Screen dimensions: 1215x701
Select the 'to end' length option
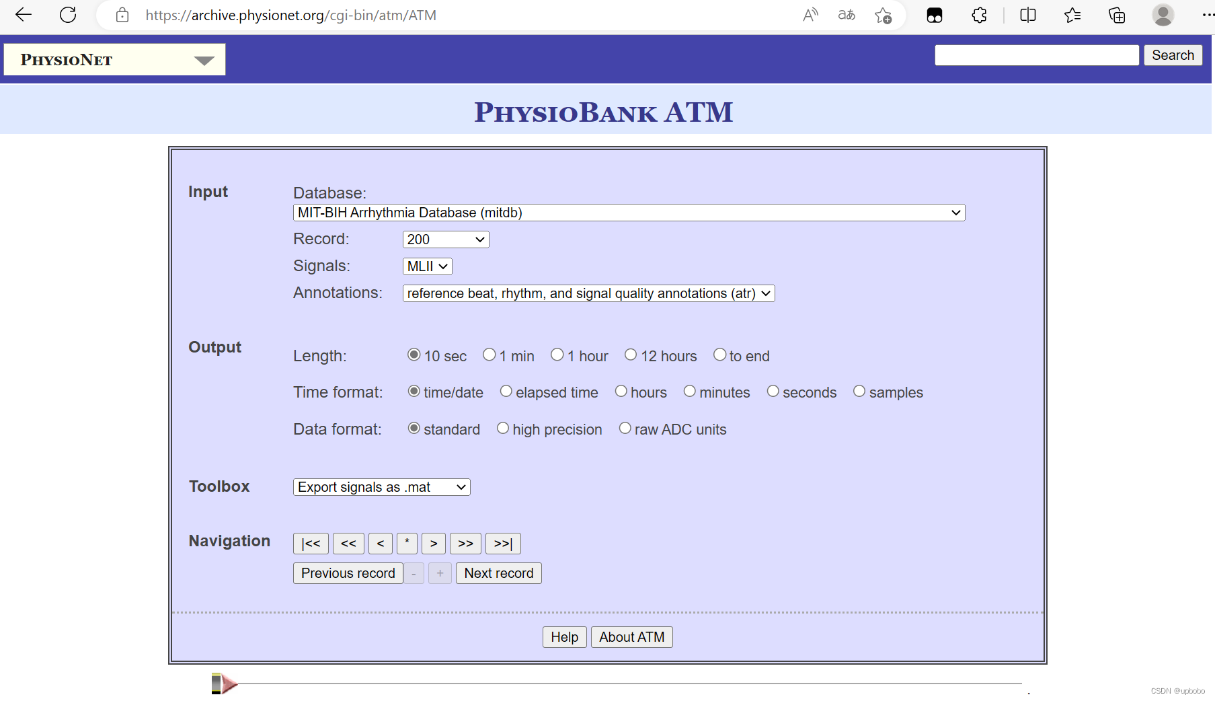[720, 355]
